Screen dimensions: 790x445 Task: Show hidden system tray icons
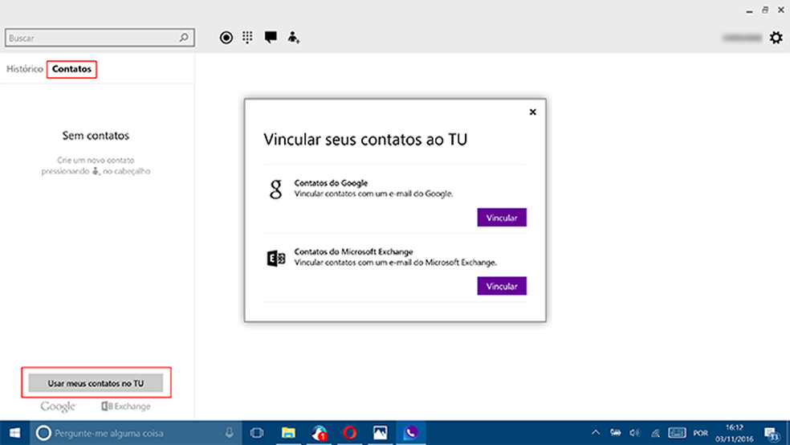596,432
